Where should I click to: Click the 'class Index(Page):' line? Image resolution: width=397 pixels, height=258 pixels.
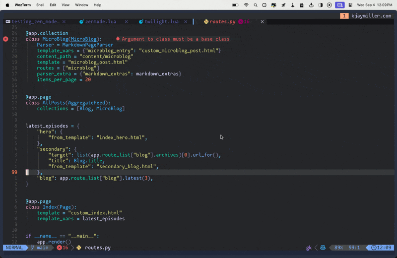pyautogui.click(x=51, y=207)
